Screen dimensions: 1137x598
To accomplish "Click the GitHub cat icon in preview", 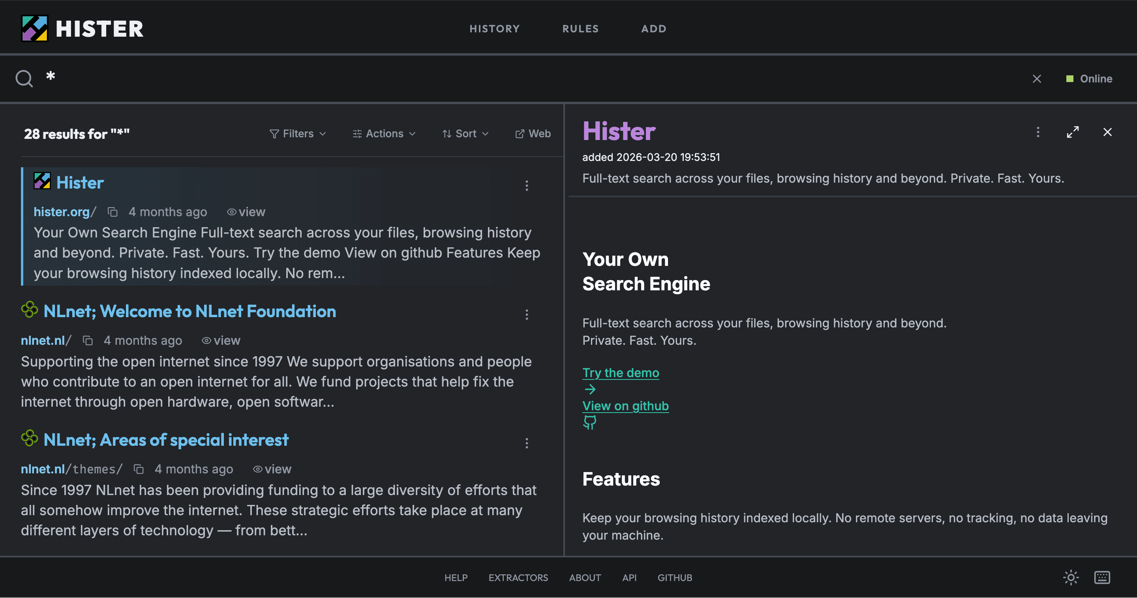I will tap(590, 422).
